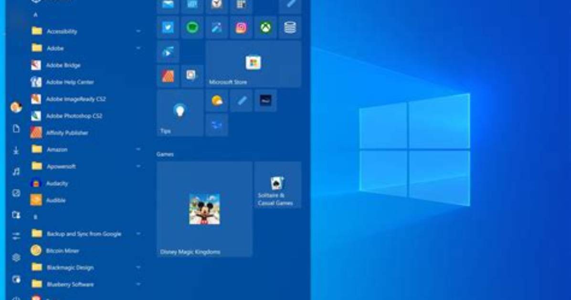Open the Disney Magic Kingdoms tile
Image resolution: width=571 pixels, height=300 pixels.
tap(204, 209)
